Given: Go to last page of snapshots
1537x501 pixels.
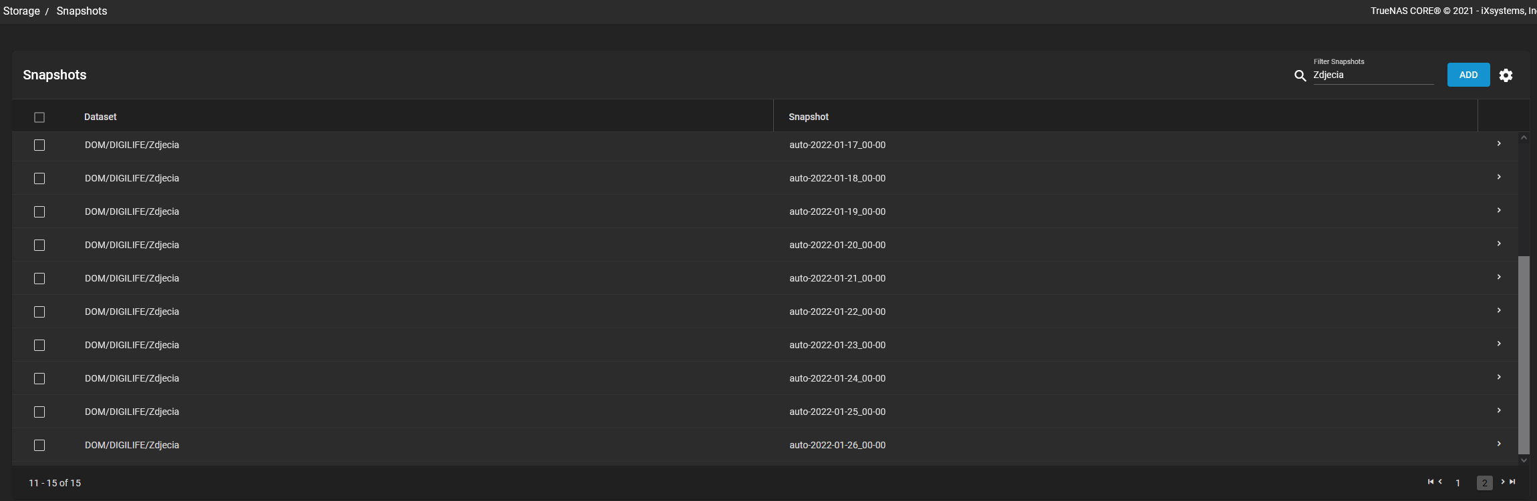Looking at the screenshot, I should (x=1512, y=482).
